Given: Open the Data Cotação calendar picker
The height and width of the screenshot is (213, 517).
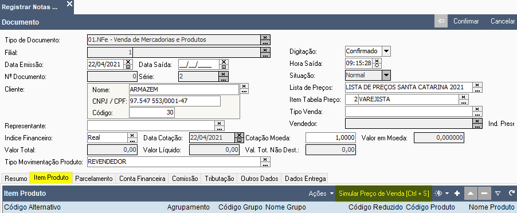Looking at the screenshot, I should pos(239,141).
